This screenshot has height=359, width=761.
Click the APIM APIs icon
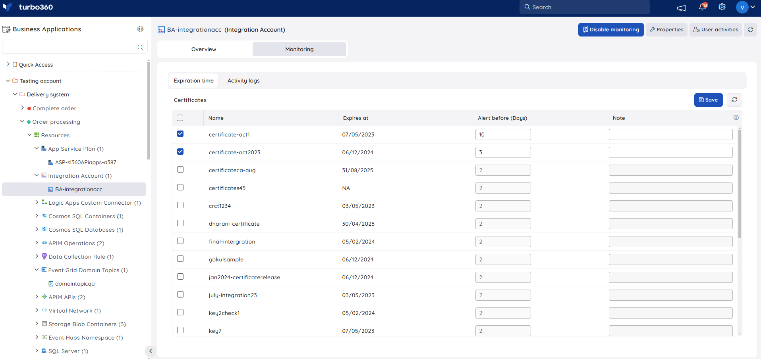point(44,297)
